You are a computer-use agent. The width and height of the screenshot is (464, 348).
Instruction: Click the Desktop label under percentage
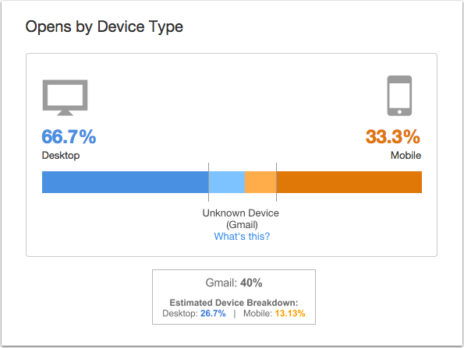click(61, 156)
